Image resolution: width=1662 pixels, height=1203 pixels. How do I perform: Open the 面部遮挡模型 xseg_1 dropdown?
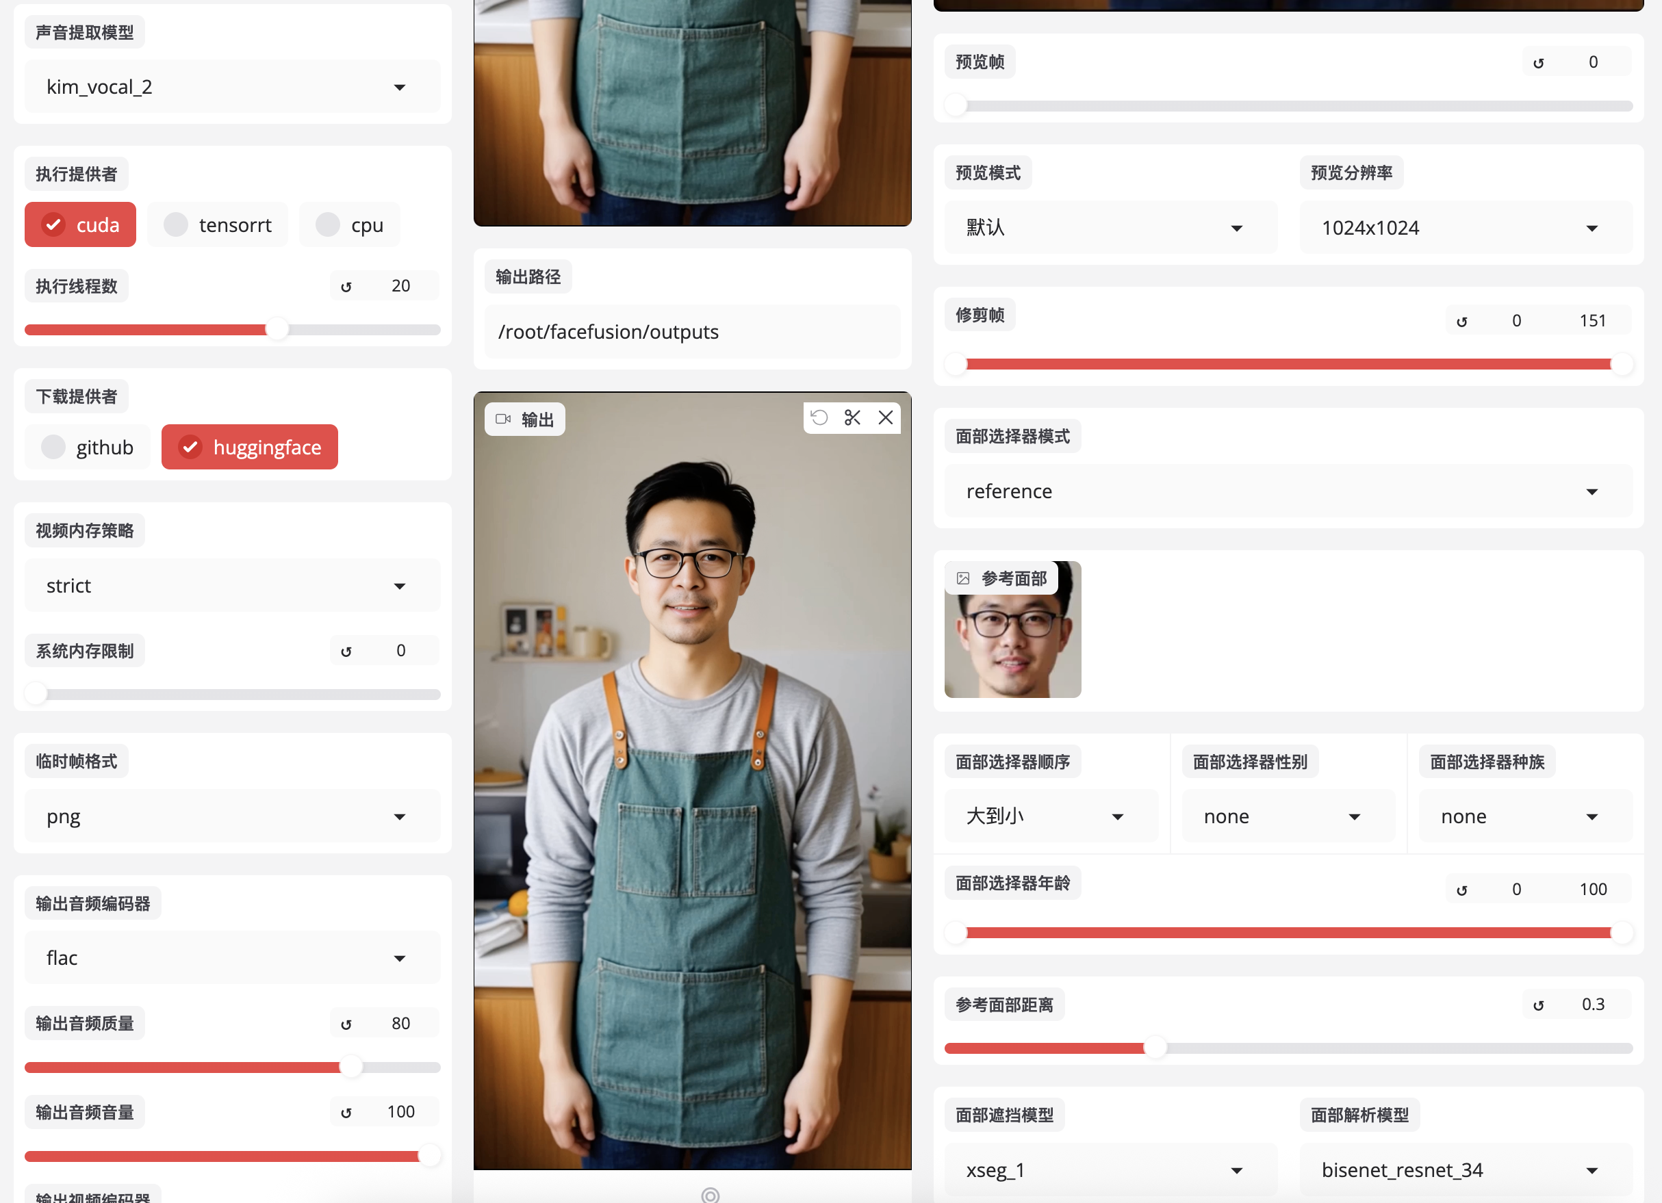tap(1111, 1170)
